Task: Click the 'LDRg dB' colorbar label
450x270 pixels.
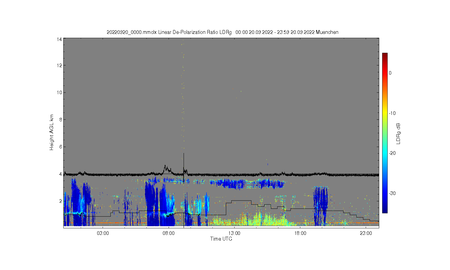Action: coord(398,133)
